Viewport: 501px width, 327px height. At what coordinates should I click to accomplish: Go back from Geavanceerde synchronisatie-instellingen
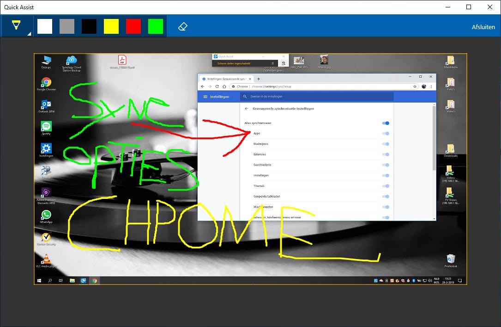(247, 109)
